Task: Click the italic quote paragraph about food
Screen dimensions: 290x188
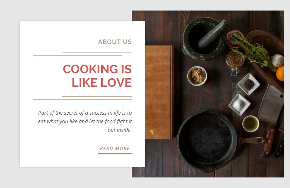Action: [x=85, y=121]
